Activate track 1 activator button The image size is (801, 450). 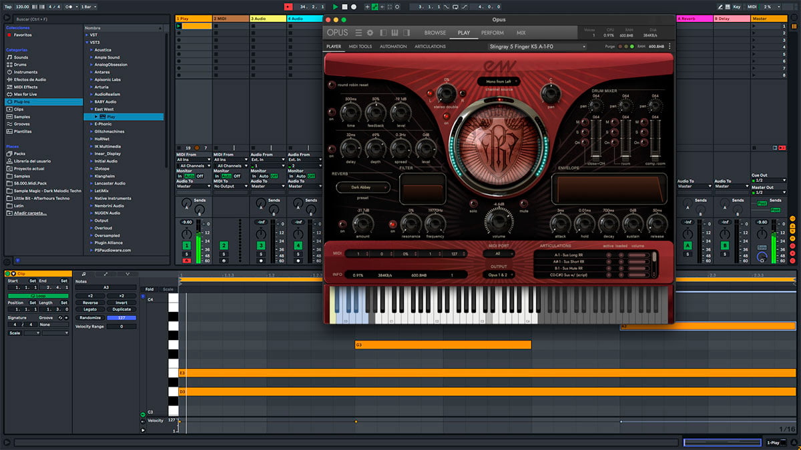(x=187, y=246)
